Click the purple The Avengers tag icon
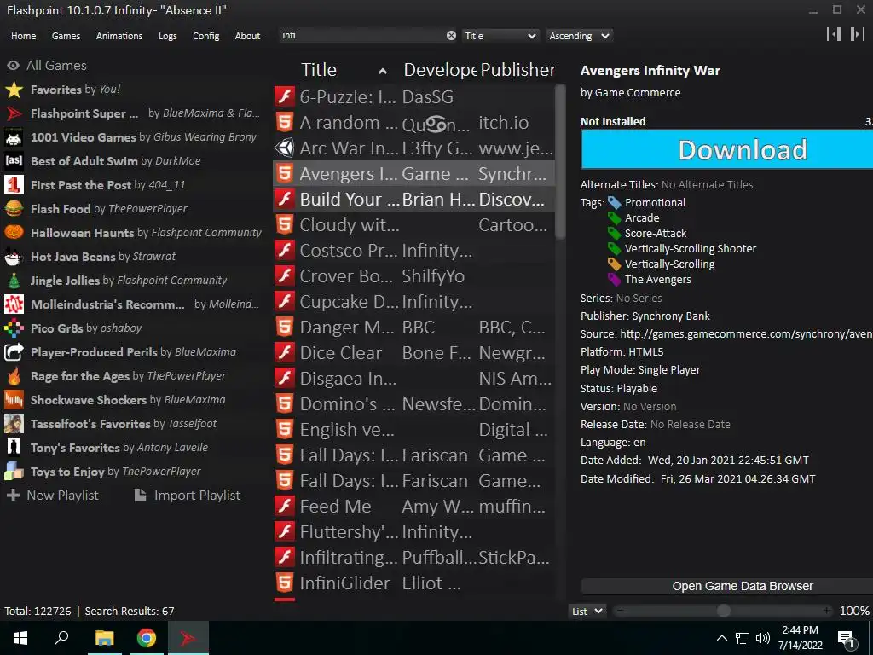 tap(614, 280)
